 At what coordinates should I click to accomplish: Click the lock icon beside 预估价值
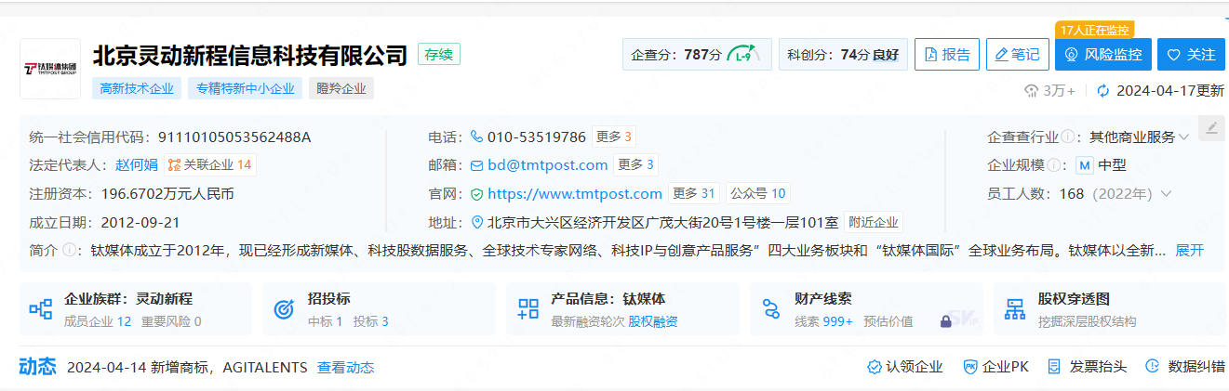(x=945, y=321)
